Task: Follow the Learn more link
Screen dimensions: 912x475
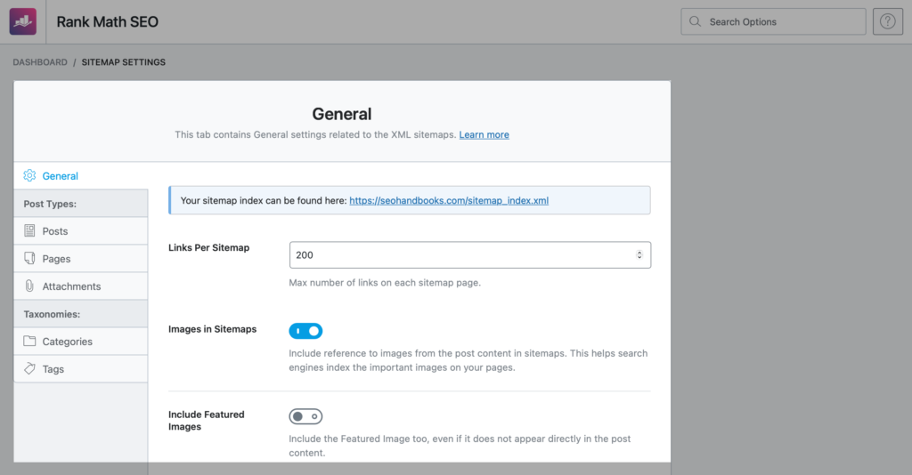Action: 484,134
